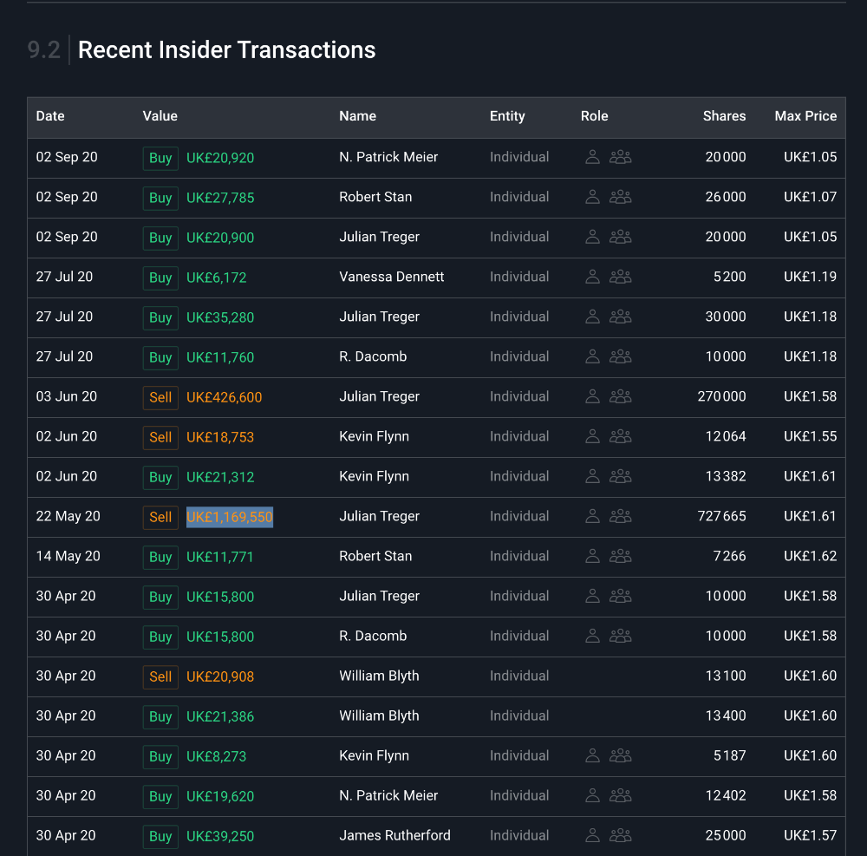867x856 pixels.
Task: Click group icon in R. Dacomb's 27 Jul row
Action: click(620, 356)
